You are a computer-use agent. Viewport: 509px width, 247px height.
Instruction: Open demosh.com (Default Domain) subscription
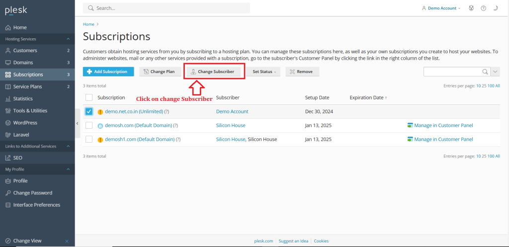click(x=138, y=125)
